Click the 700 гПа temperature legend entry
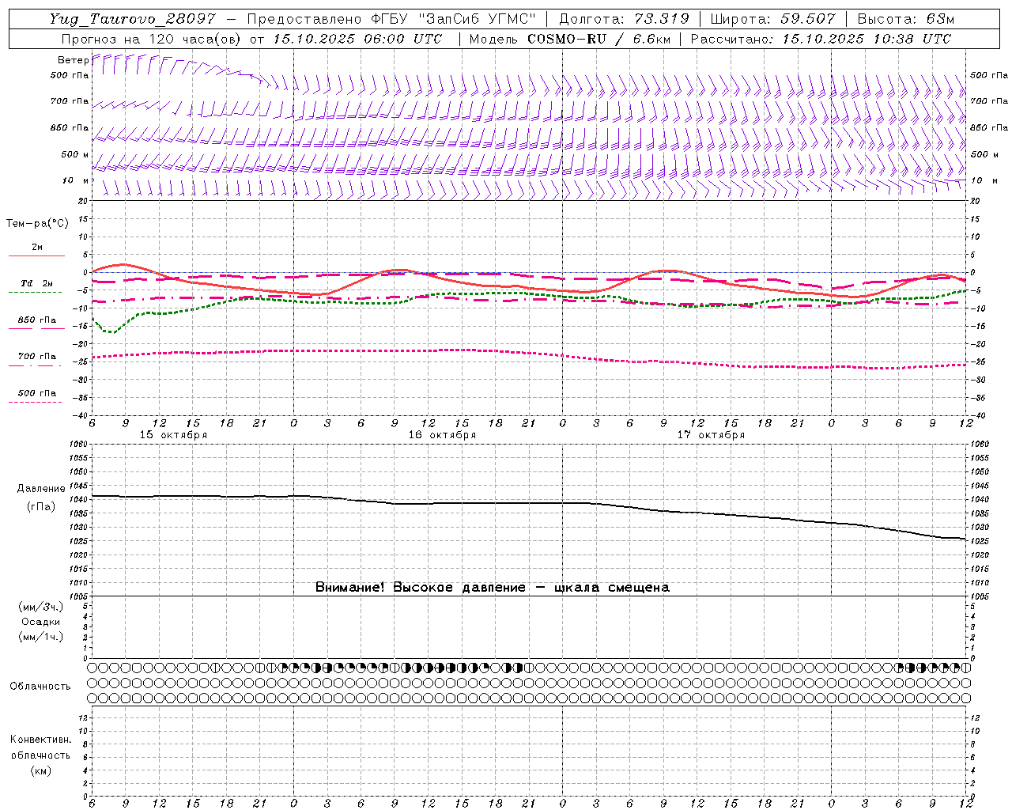 tap(37, 357)
